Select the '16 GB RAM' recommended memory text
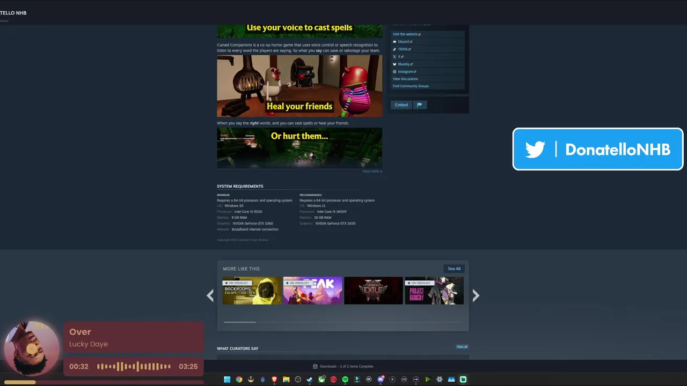 tap(323, 218)
